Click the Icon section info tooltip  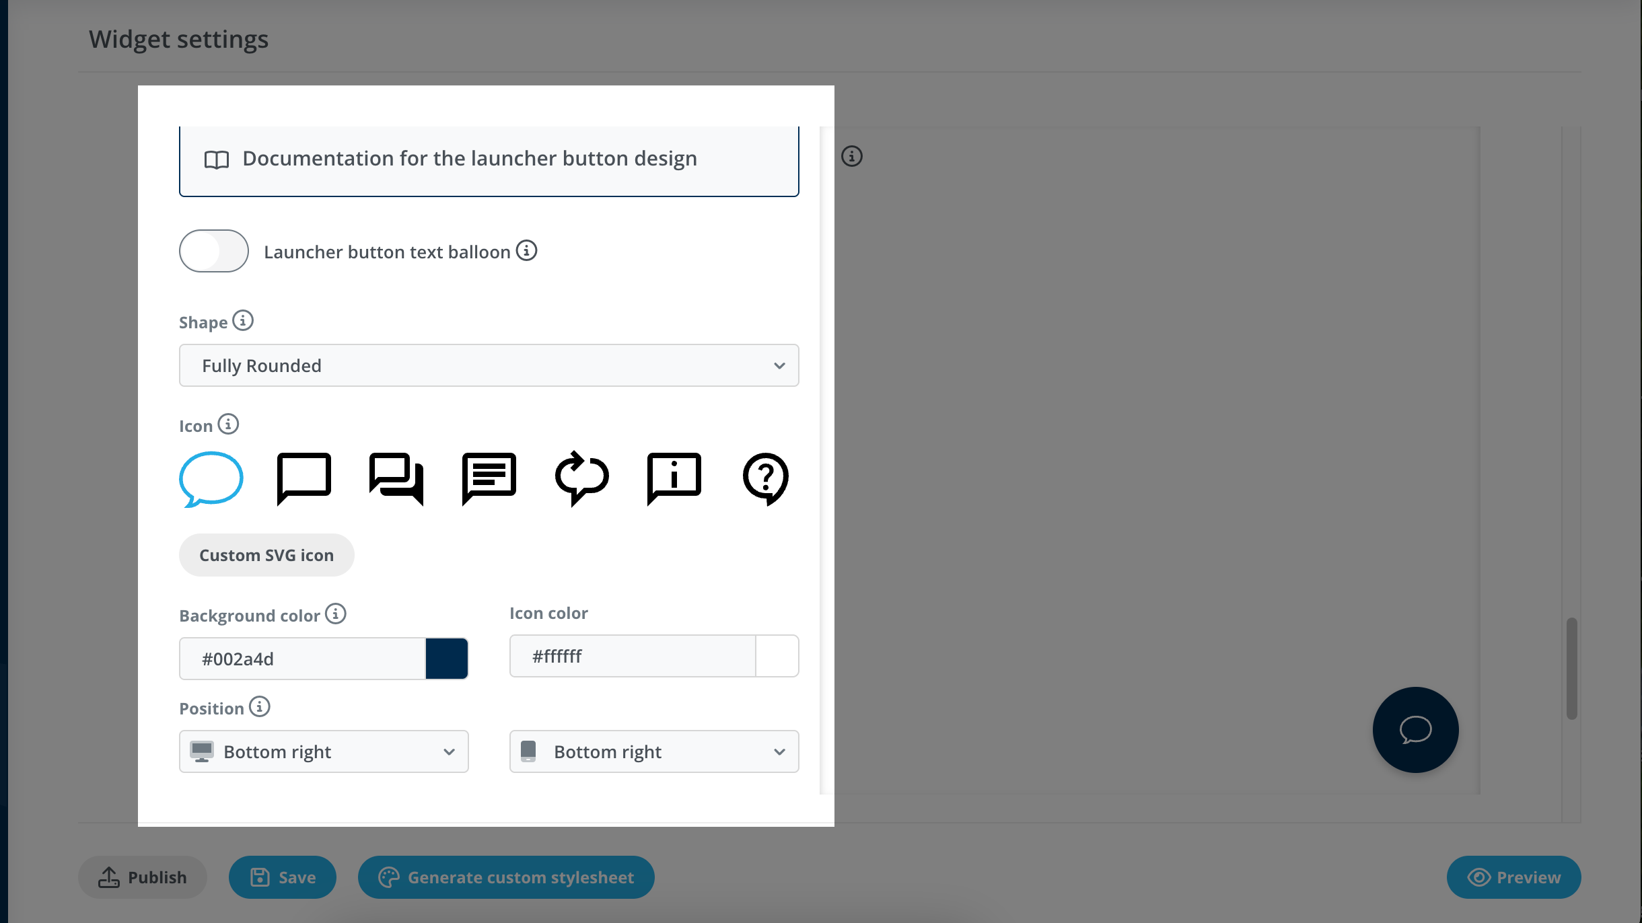tap(229, 424)
